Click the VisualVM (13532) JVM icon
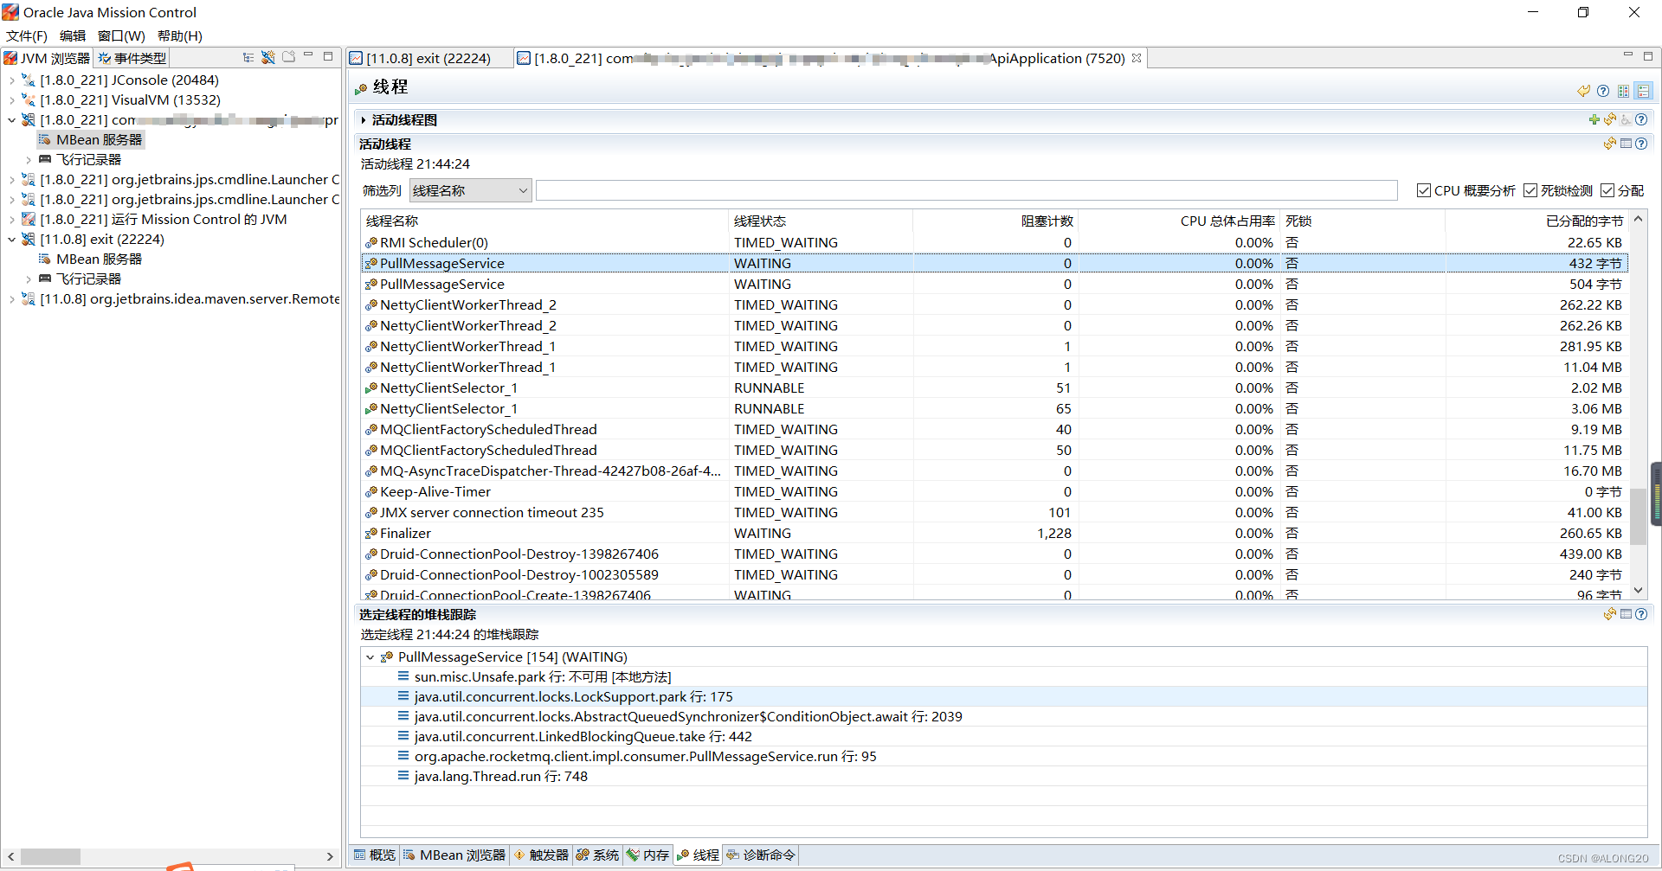The width and height of the screenshot is (1662, 871). click(29, 99)
